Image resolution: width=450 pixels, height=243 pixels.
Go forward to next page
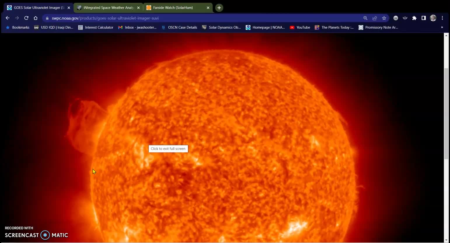(17, 18)
